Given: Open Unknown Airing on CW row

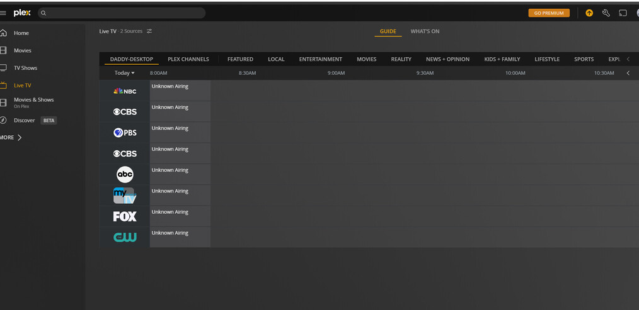Looking at the screenshot, I should tap(180, 237).
